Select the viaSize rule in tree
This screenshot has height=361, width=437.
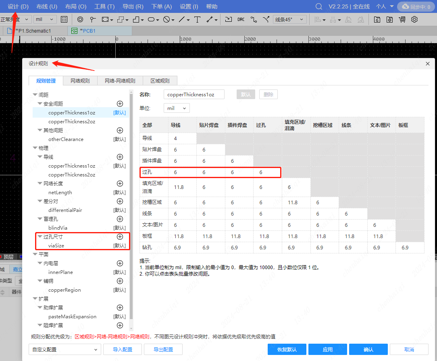click(x=56, y=246)
